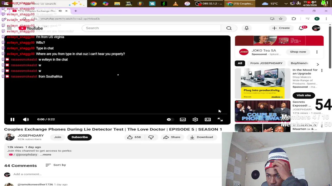Open the Chrome extensions puzzle icon
This screenshot has width=332, height=186.
pyautogui.click(x=294, y=19)
